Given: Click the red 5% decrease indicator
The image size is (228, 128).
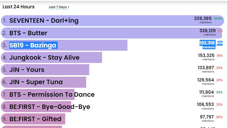Looking at the screenshot, I should click(220, 31).
